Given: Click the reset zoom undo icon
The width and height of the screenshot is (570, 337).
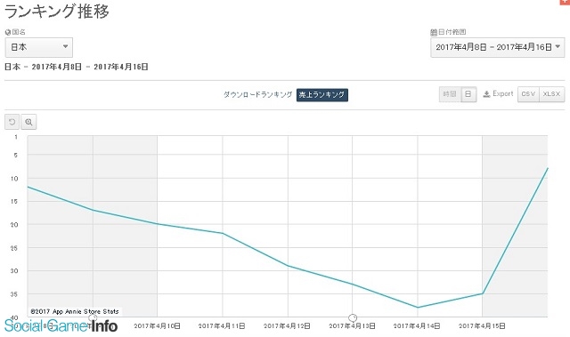Looking at the screenshot, I should [12, 122].
